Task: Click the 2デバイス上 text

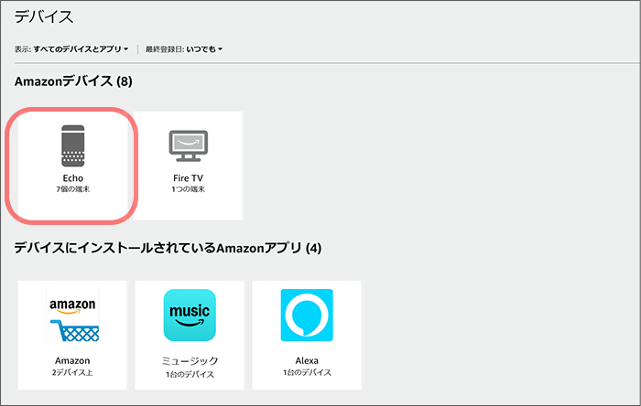Action: (72, 372)
